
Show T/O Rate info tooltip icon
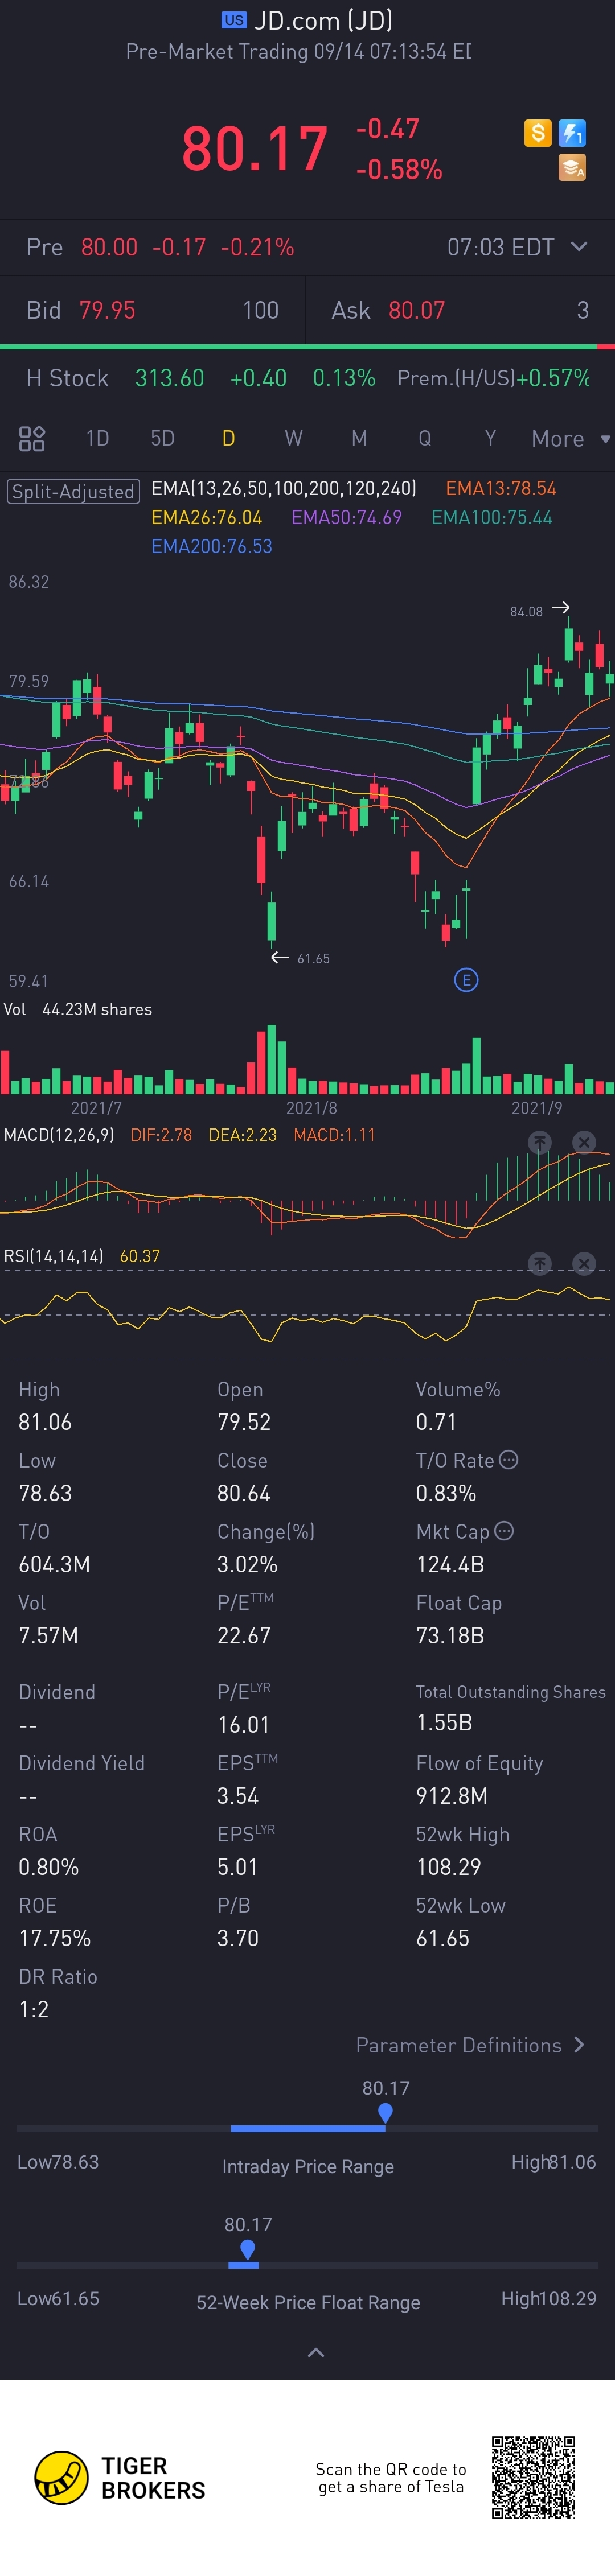tap(508, 1460)
